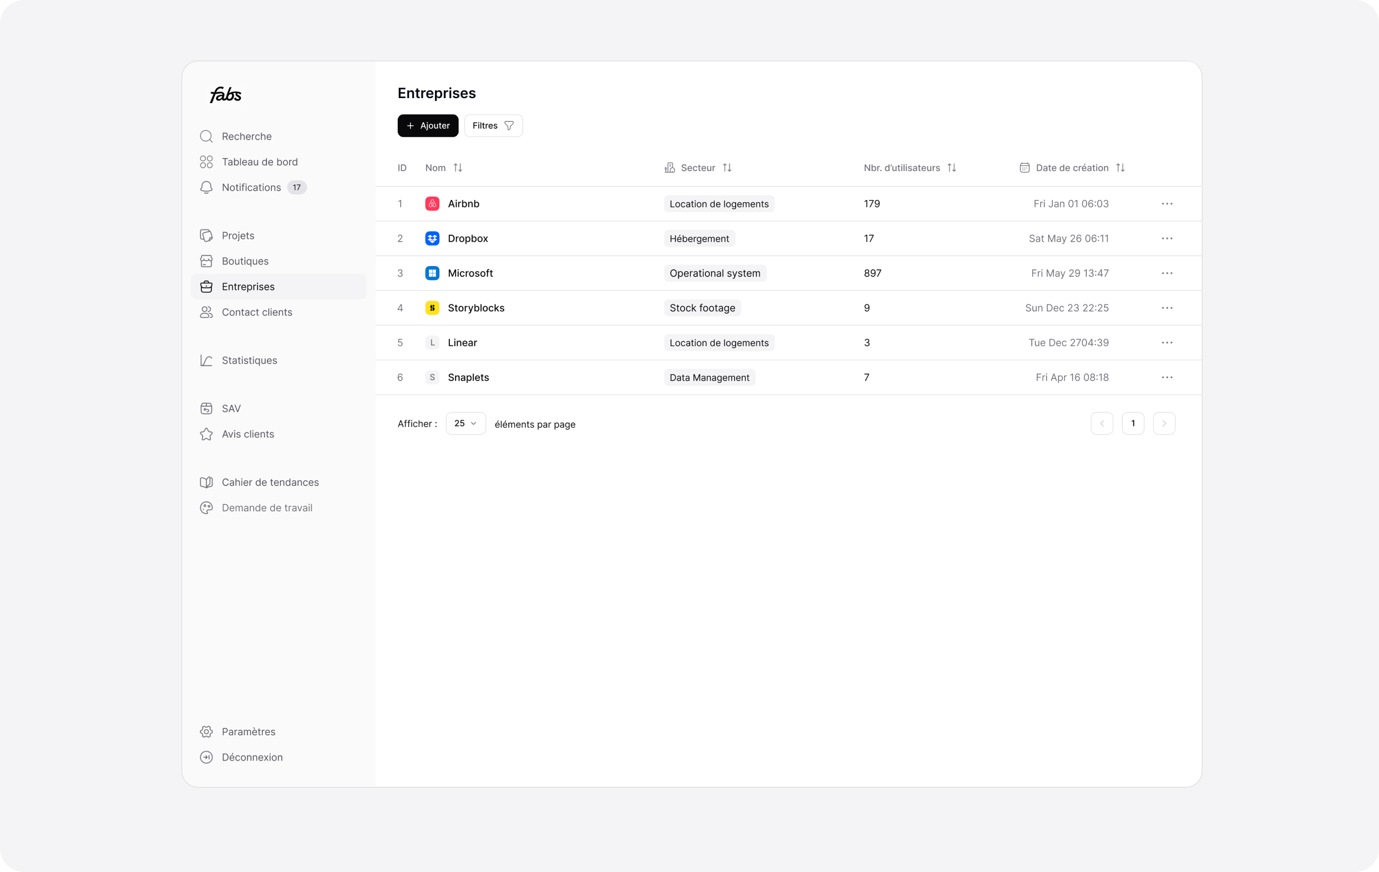Click the Paramètres gear icon
The height and width of the screenshot is (872, 1379).
(x=206, y=732)
